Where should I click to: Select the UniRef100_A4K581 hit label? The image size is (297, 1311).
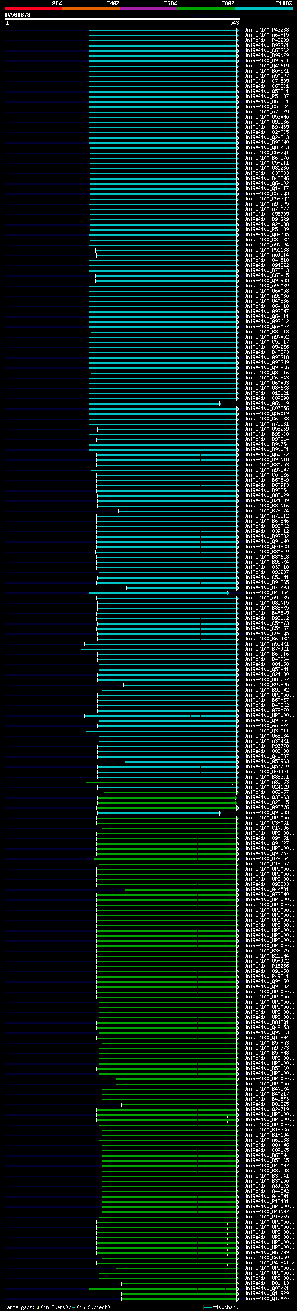[x=266, y=889]
